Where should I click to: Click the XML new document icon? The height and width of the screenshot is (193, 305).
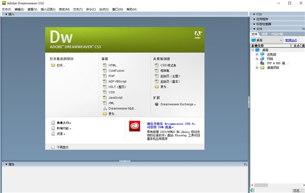point(105,103)
